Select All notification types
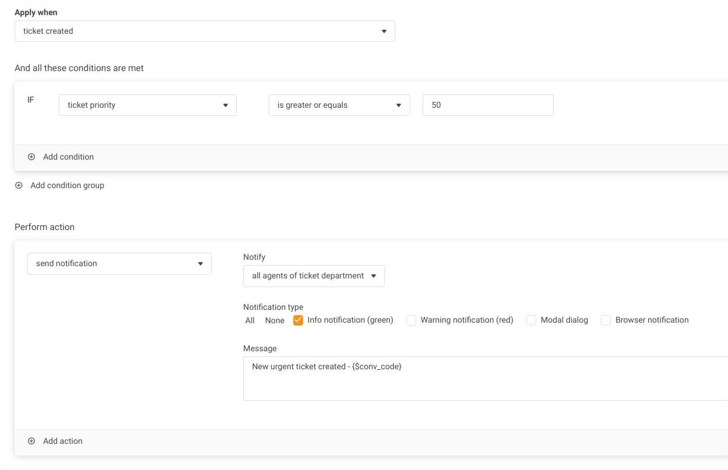The width and height of the screenshot is (728, 470). point(250,320)
